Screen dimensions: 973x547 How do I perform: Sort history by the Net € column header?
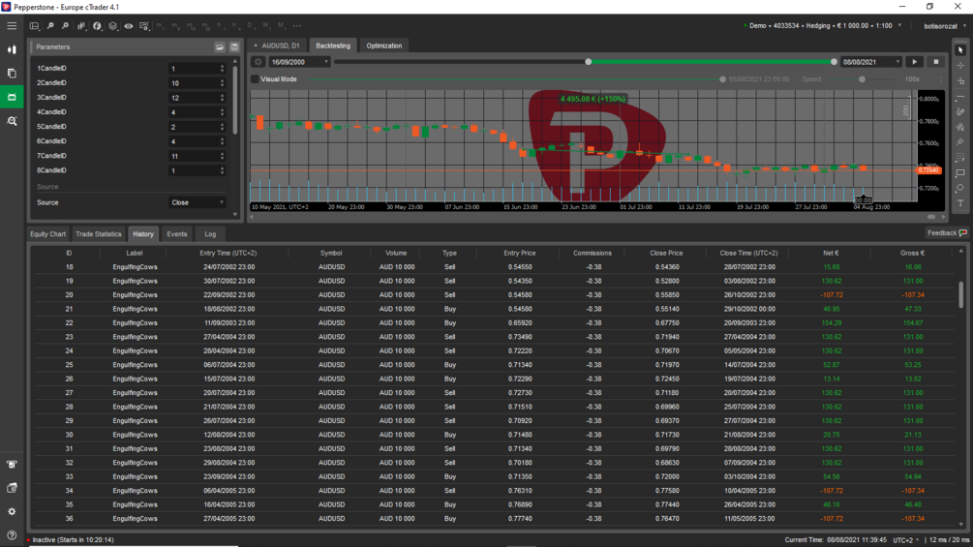831,253
